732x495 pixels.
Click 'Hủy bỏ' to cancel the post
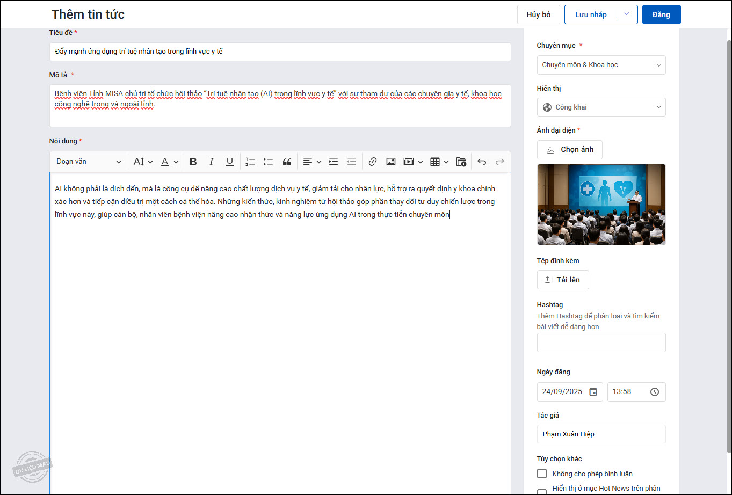538,14
